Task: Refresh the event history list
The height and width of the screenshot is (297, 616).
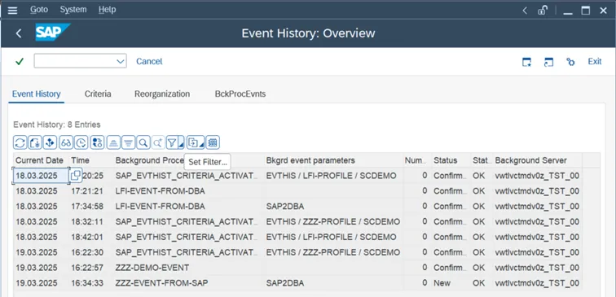Action: click(x=20, y=143)
